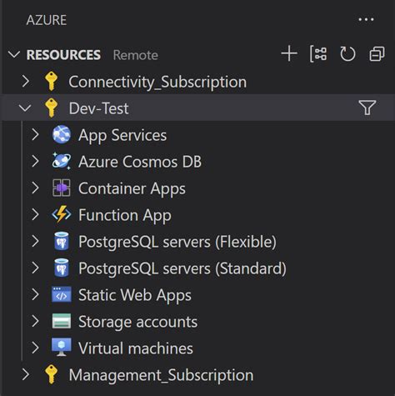Click the key icon beside Management_Subscription
This screenshot has height=396, width=395.
[52, 374]
